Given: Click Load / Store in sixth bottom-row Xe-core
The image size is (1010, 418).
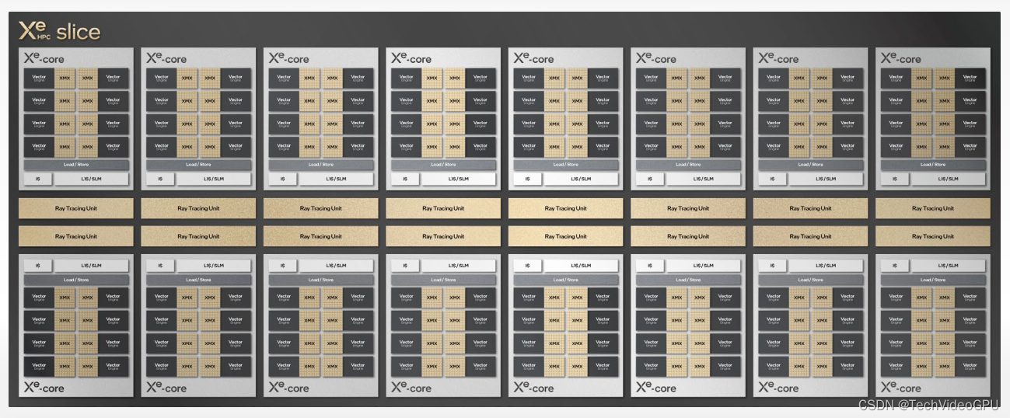Looking at the screenshot, I should 688,280.
